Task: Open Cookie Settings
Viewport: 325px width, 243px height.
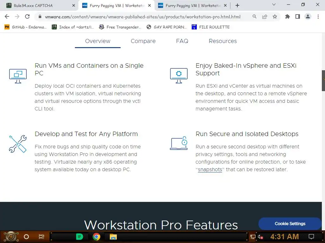Action: pyautogui.click(x=290, y=224)
